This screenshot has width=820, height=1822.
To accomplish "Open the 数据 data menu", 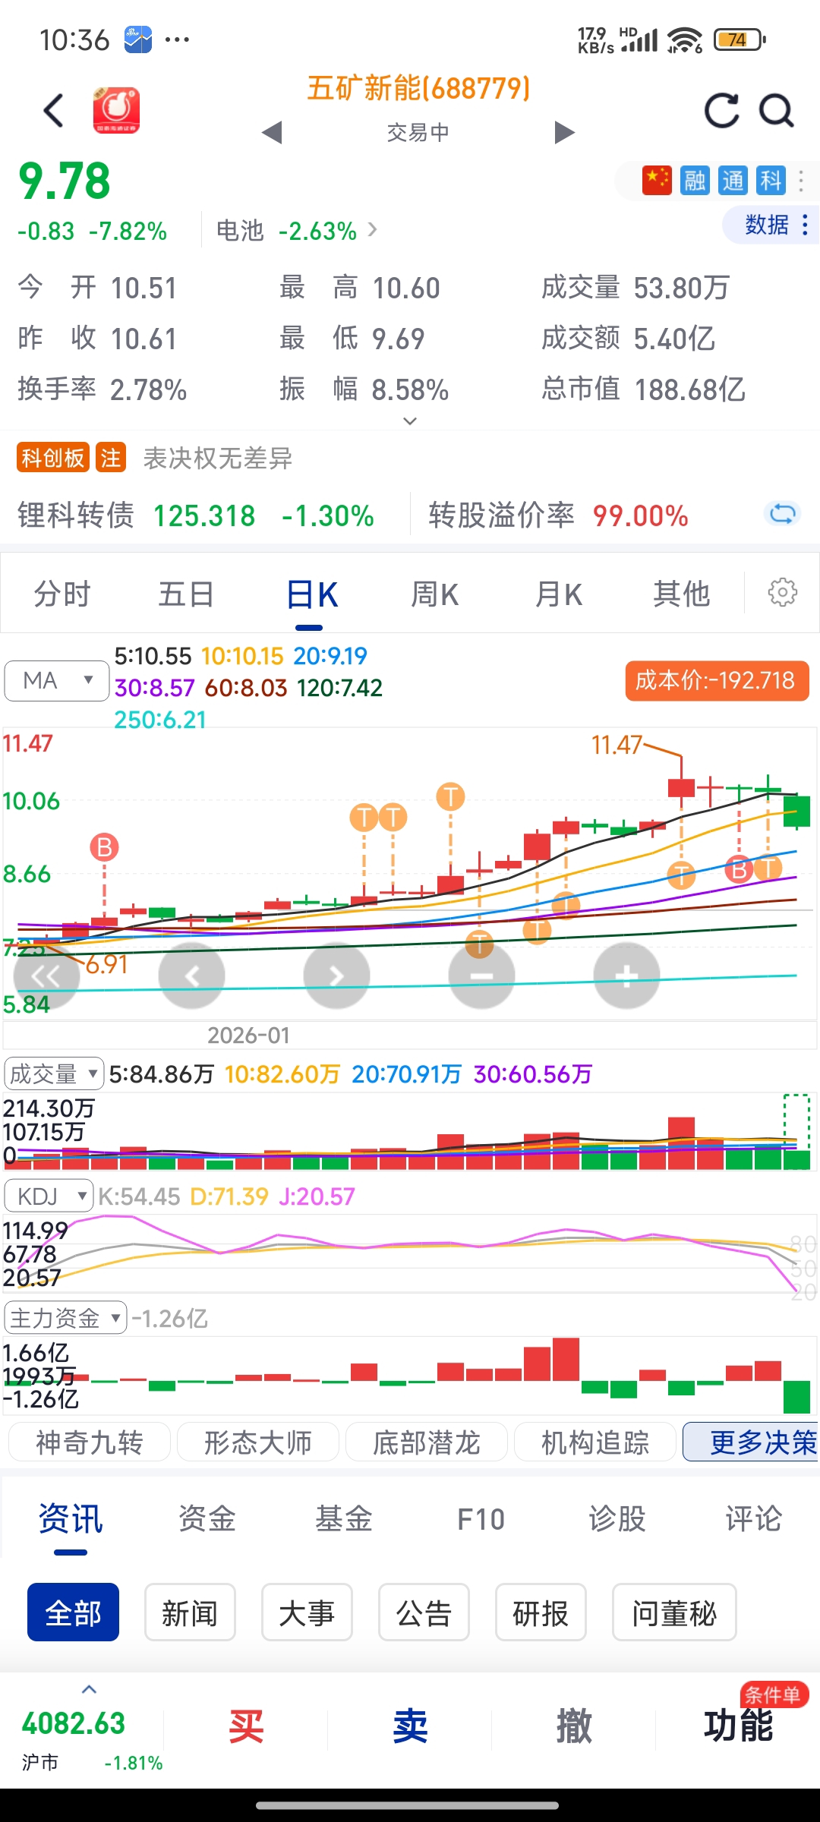I will [x=771, y=225].
